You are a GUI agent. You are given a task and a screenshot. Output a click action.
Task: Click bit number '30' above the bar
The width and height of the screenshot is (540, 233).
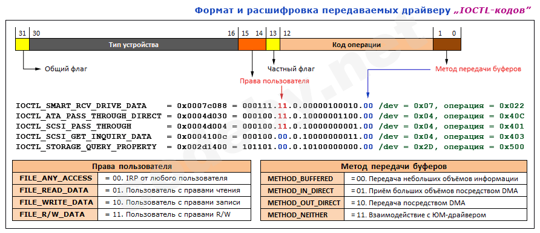pos(36,33)
